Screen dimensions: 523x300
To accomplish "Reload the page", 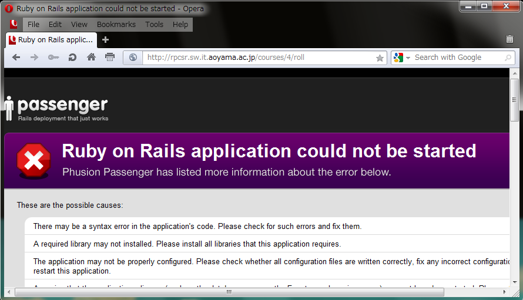I will click(72, 58).
